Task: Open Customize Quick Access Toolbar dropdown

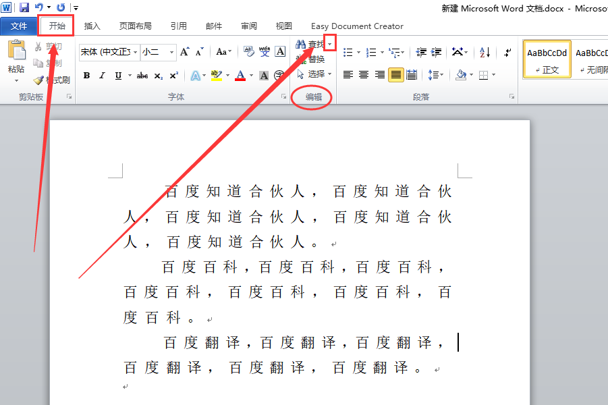Action: [76, 7]
